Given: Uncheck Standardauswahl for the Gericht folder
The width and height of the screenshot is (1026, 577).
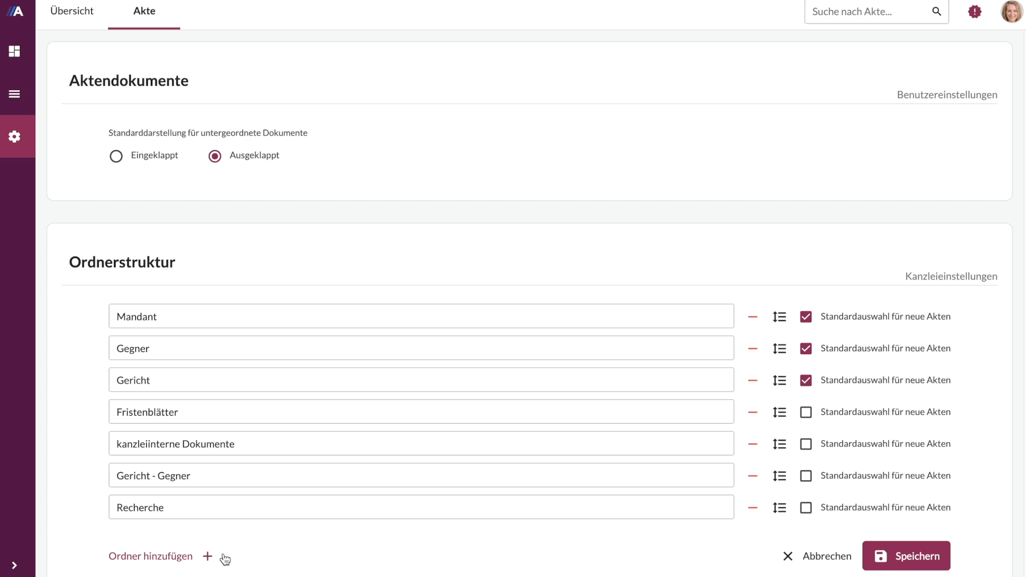Looking at the screenshot, I should [x=806, y=380].
